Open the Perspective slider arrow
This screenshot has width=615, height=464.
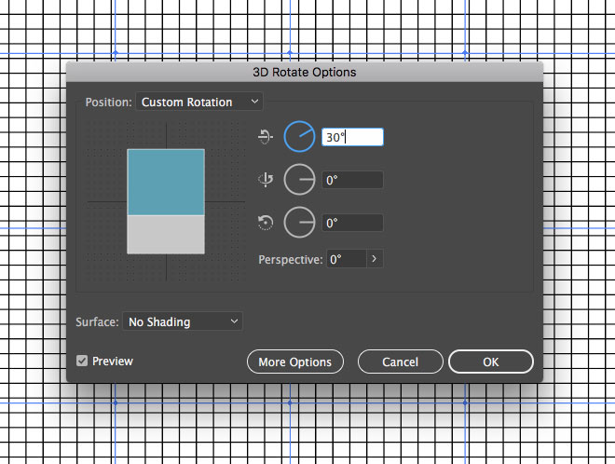click(x=375, y=259)
